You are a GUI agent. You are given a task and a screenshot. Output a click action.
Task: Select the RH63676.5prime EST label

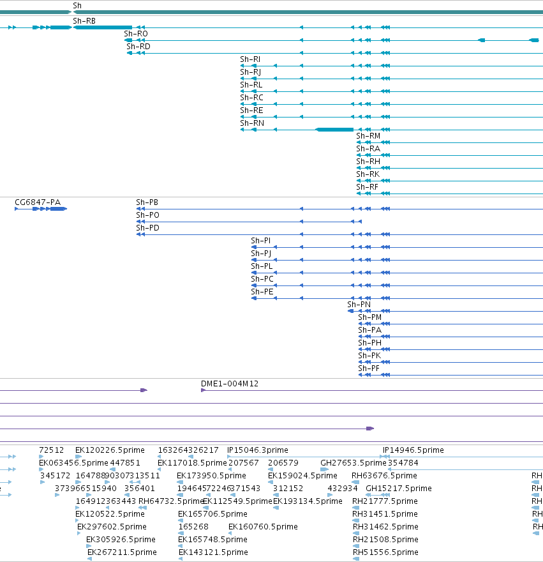click(x=384, y=476)
